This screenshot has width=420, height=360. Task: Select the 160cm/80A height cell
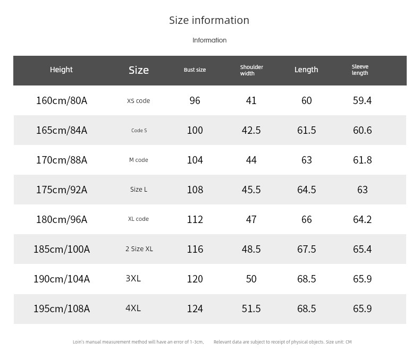(x=61, y=100)
